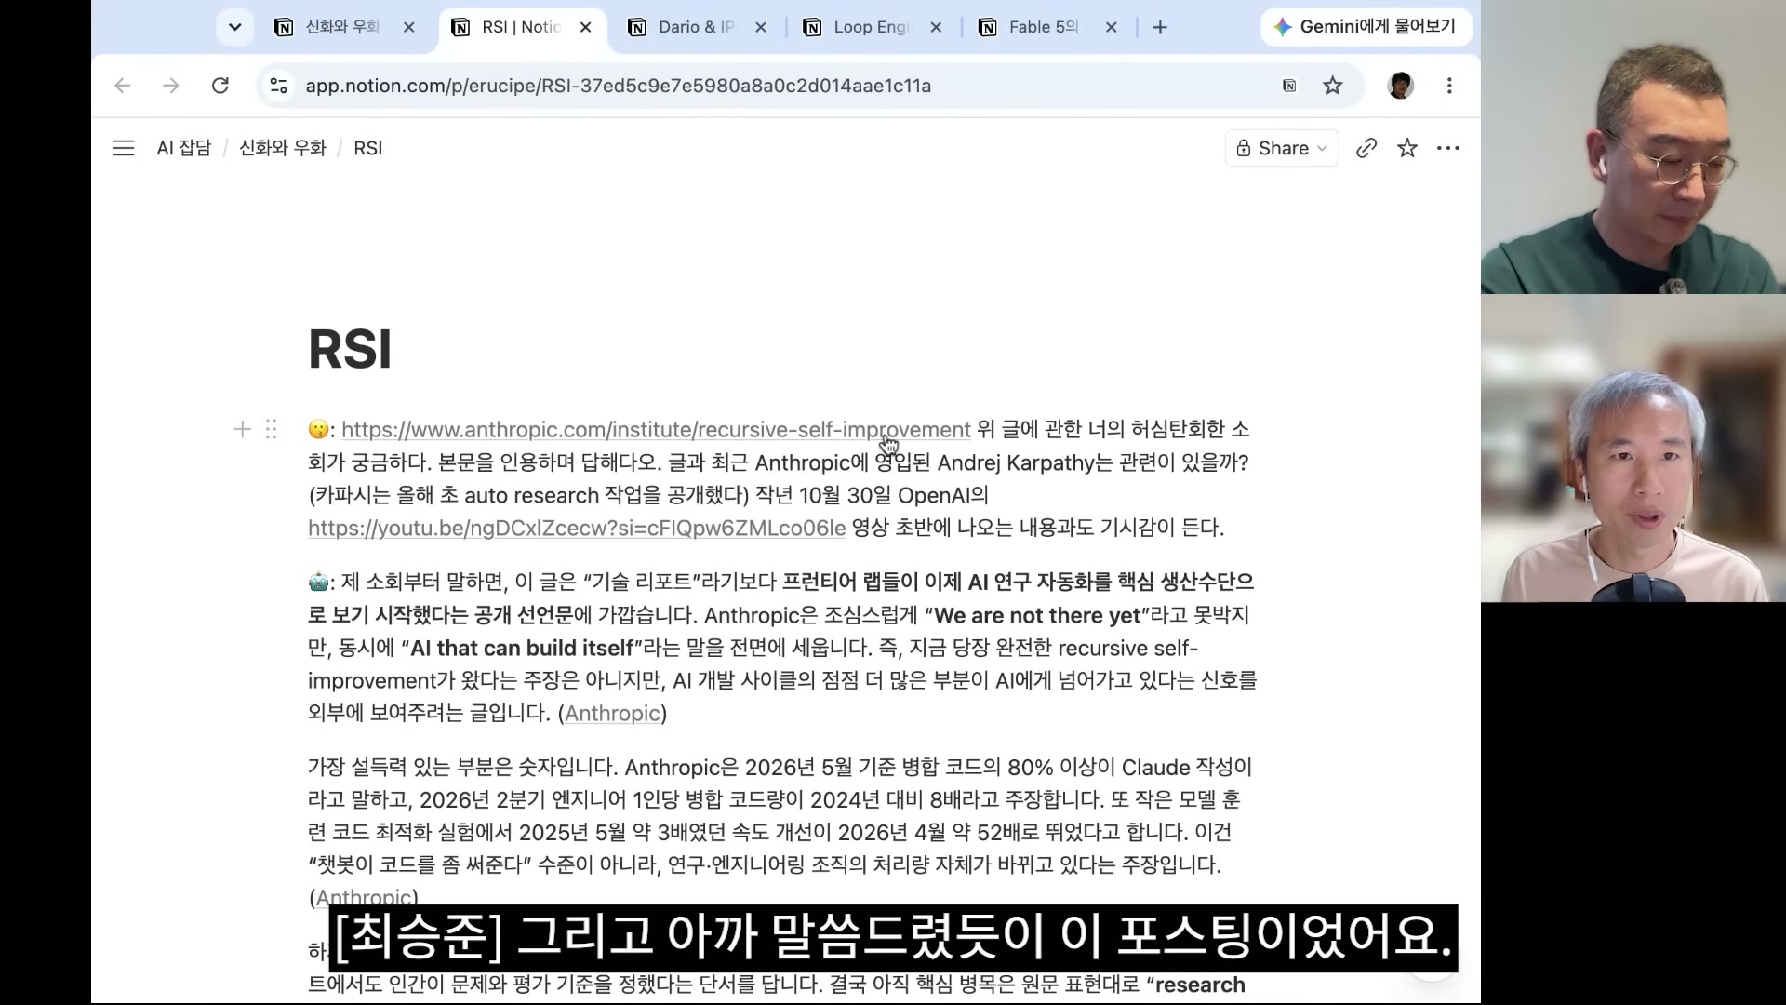Reload the current page
Screen dimensions: 1786x1005
point(220,86)
